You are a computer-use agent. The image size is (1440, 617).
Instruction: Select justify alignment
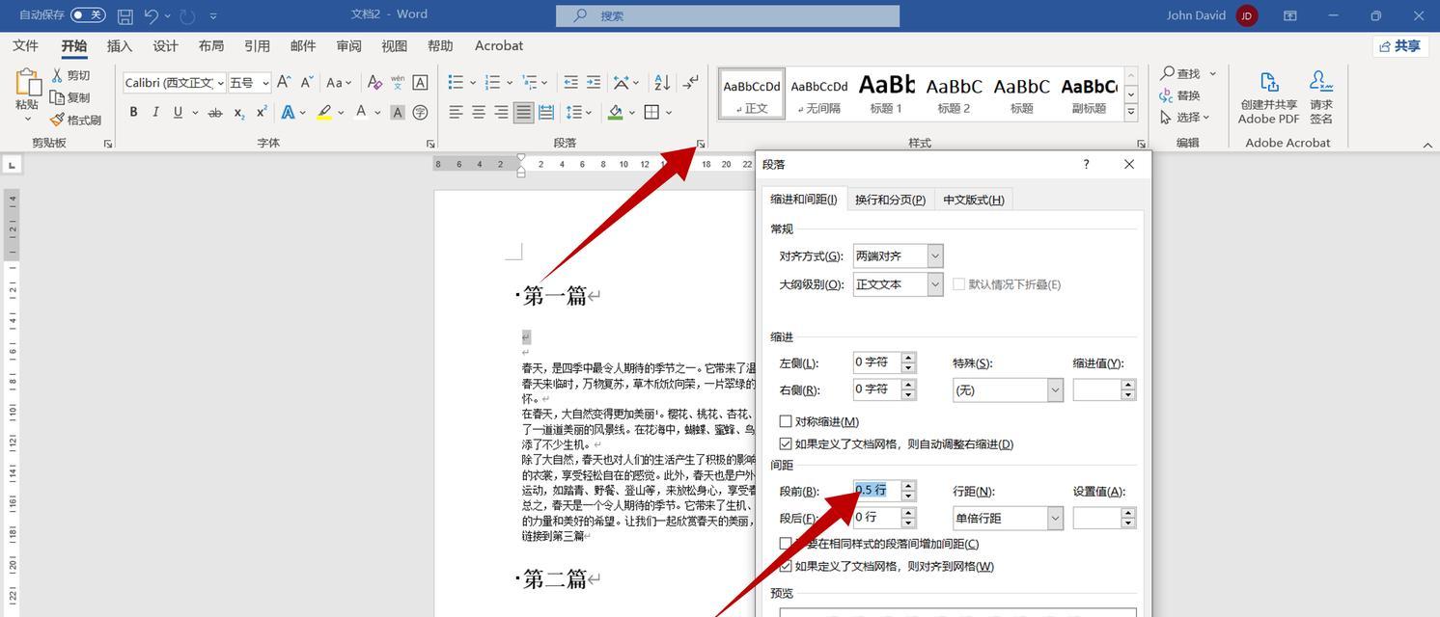click(523, 113)
